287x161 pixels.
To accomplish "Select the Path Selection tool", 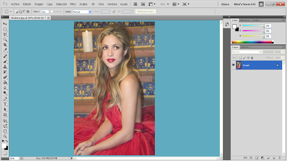I will point(5,110).
